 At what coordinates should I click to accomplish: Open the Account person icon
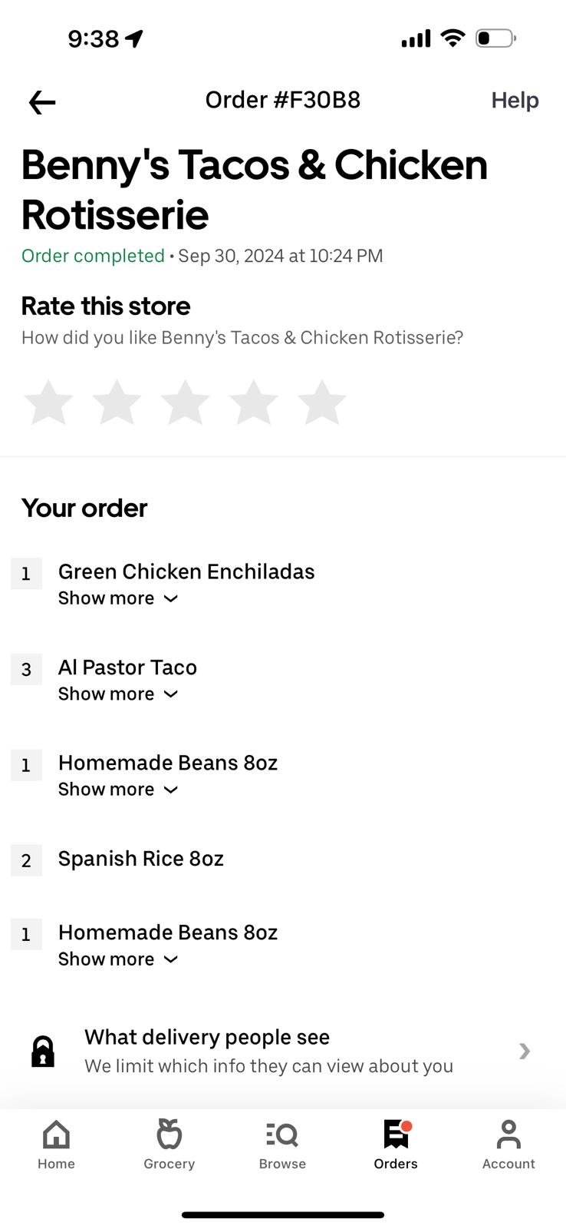tap(508, 1135)
